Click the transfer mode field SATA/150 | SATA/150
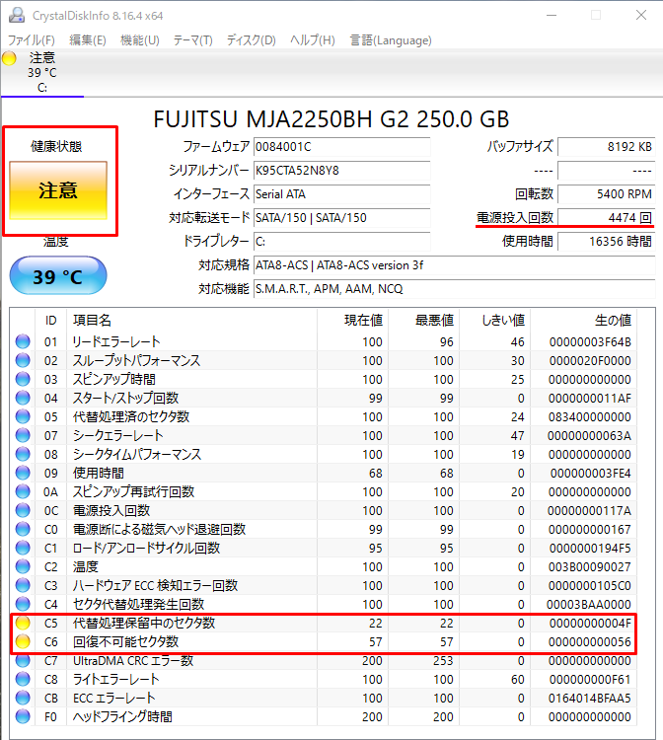 pos(341,218)
